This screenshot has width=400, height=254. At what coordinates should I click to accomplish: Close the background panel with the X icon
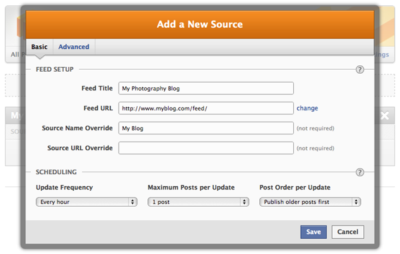385,116
